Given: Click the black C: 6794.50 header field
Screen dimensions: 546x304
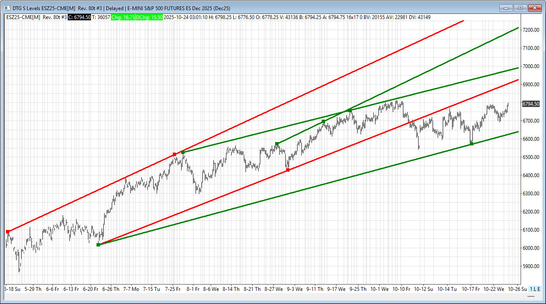Looking at the screenshot, I should [x=80, y=17].
